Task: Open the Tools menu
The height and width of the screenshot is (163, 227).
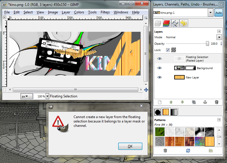Action: tap(92, 12)
